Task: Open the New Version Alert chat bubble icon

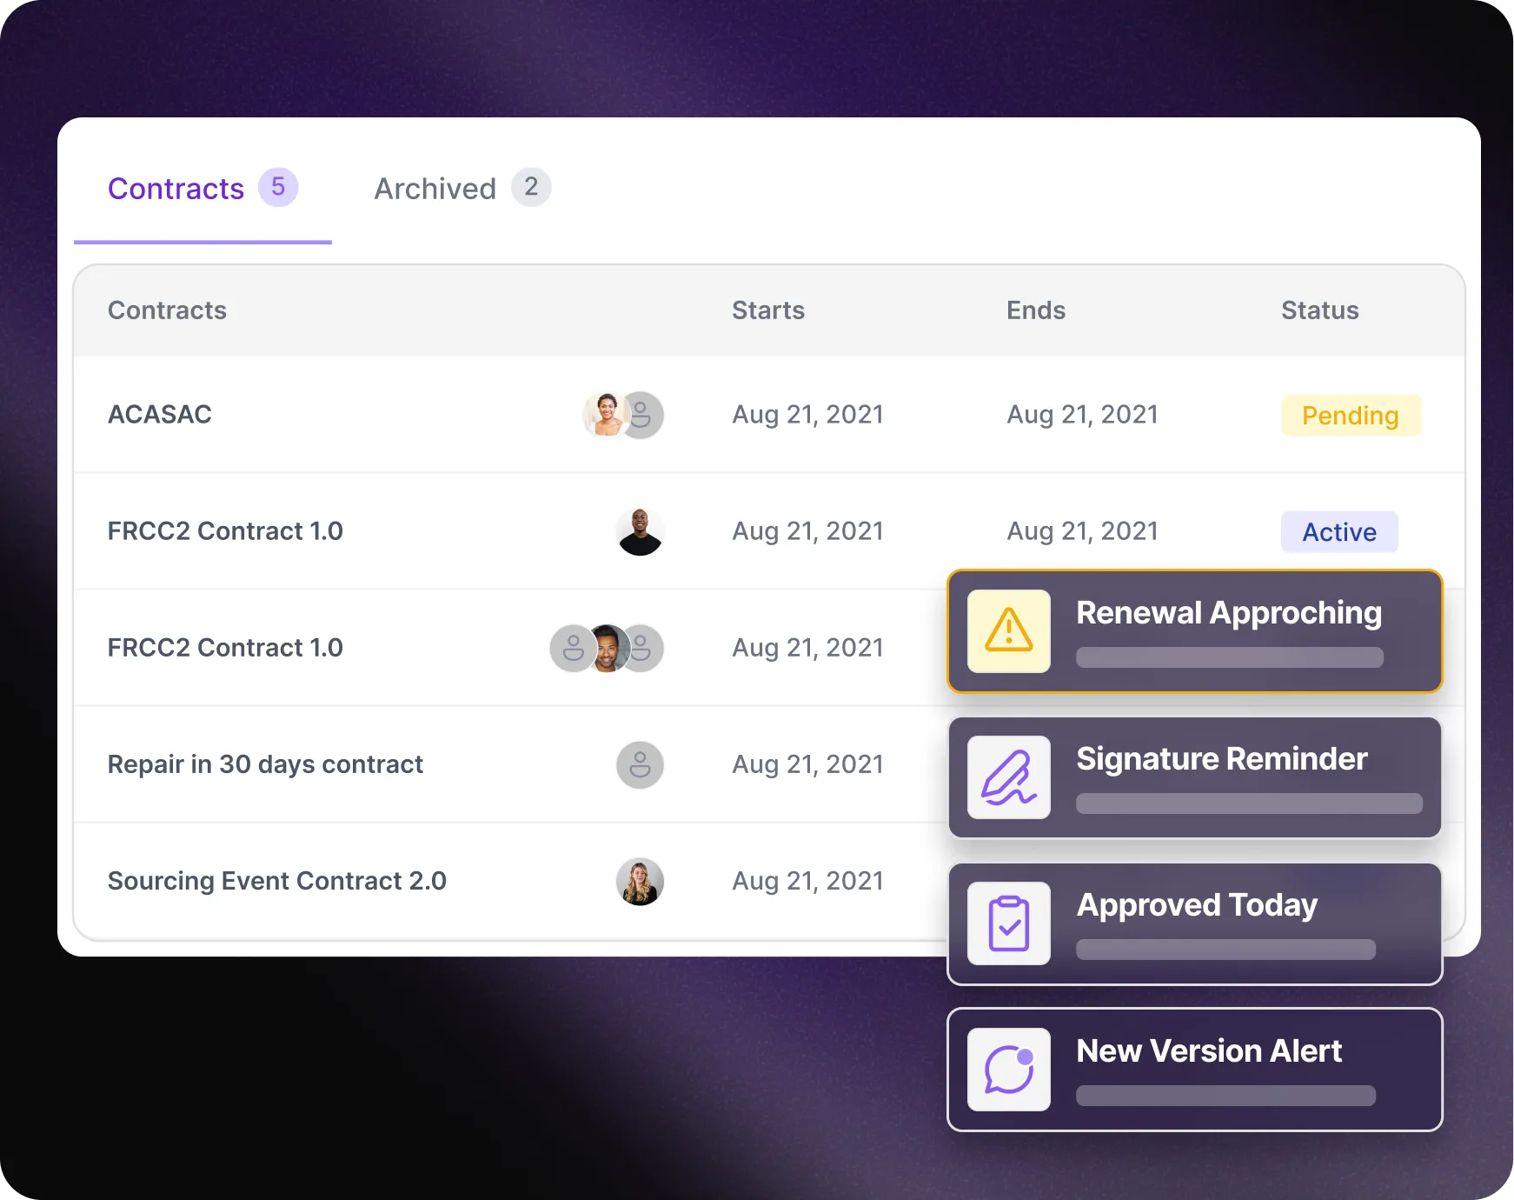Action: pos(1007,1069)
